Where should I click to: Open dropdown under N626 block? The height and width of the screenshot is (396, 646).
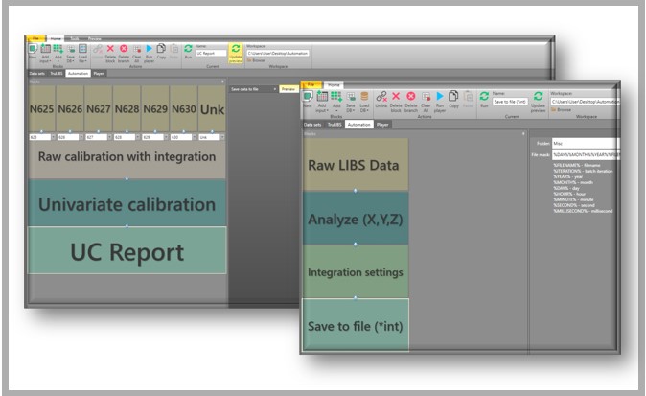pos(81,137)
